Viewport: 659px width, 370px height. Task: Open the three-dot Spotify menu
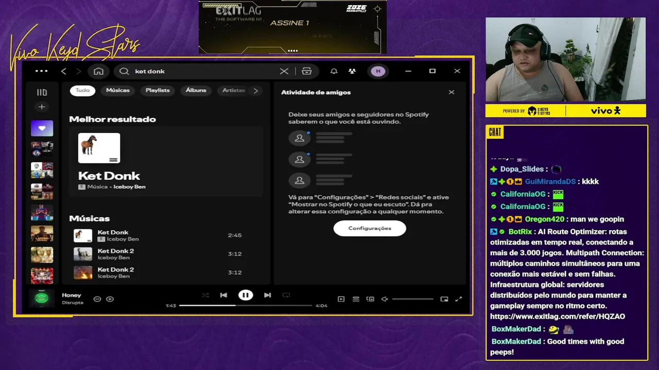(41, 71)
